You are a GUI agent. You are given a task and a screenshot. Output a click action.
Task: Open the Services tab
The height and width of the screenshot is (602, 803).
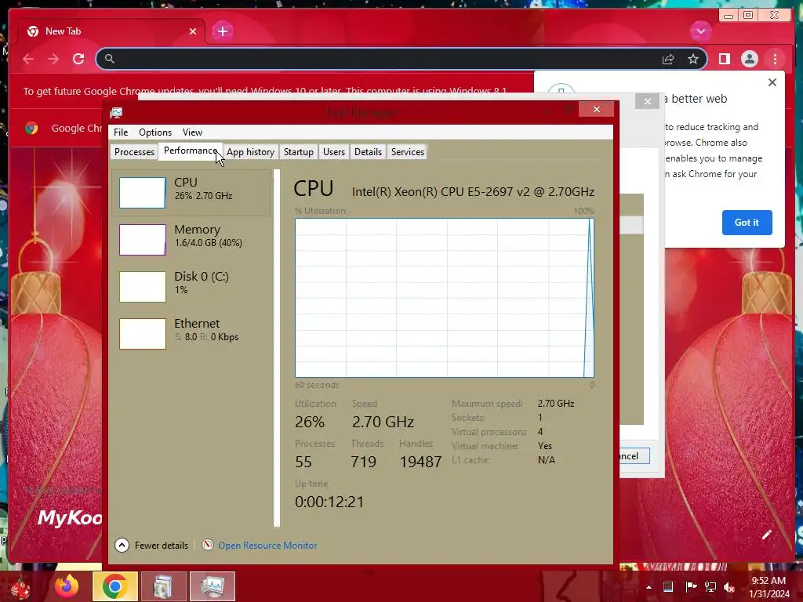(x=408, y=152)
